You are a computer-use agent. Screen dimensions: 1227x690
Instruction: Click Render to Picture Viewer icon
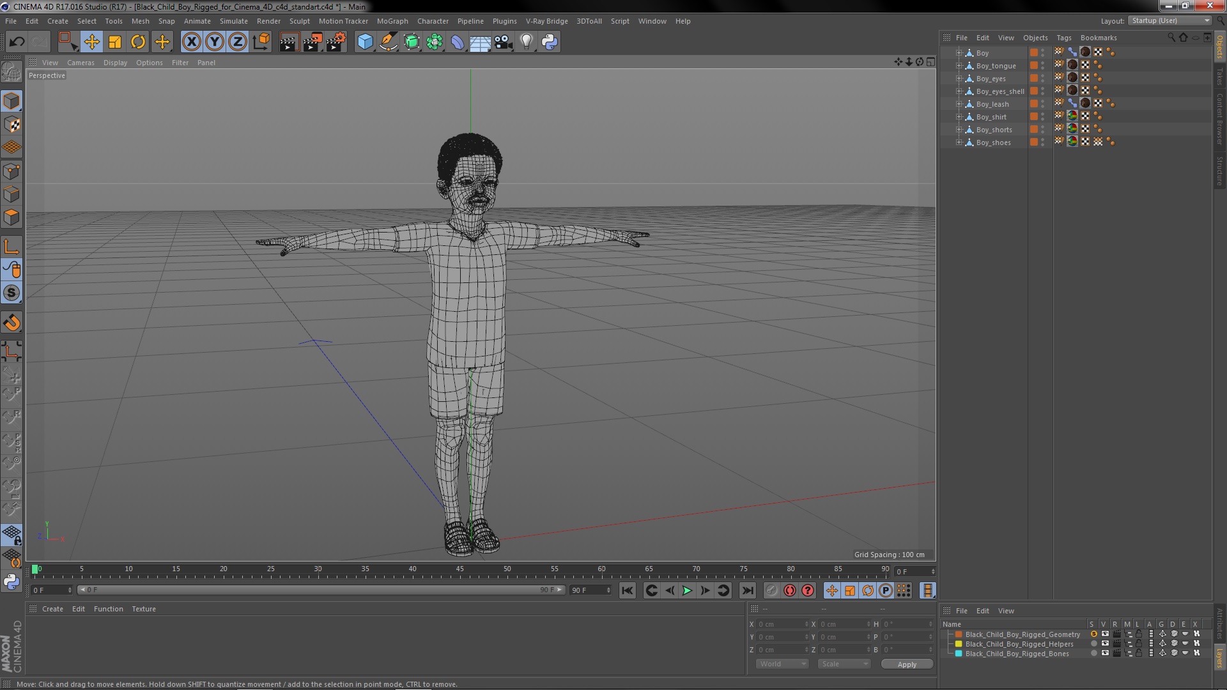click(x=313, y=42)
